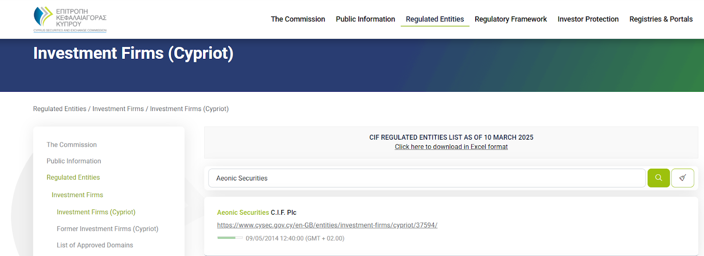Open List of Approved Domains in sidebar
This screenshot has width=704, height=256.
95,245
